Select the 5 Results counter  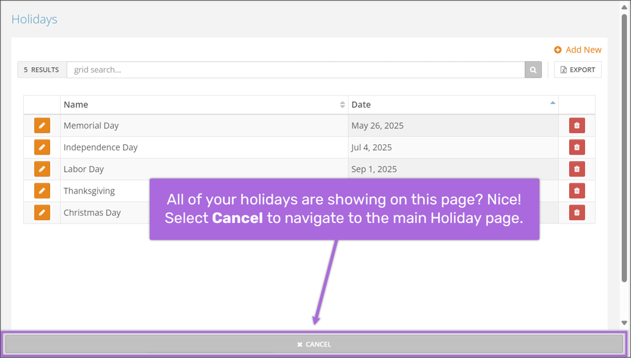(x=41, y=69)
